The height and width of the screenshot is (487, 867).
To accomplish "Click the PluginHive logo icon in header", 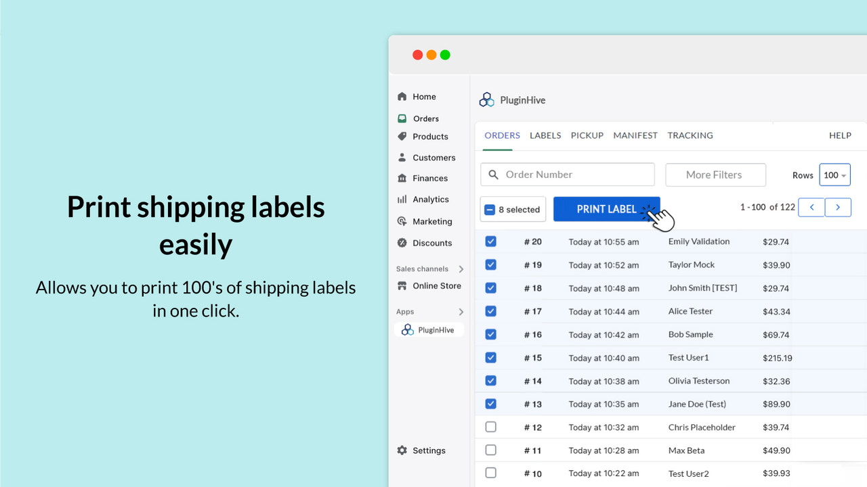I will 486,99.
